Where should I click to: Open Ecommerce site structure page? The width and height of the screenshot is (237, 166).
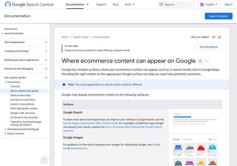(x=24, y=117)
